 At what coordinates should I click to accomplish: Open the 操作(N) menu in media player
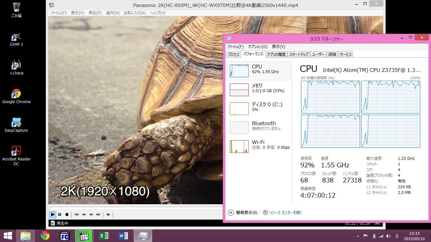[113, 13]
